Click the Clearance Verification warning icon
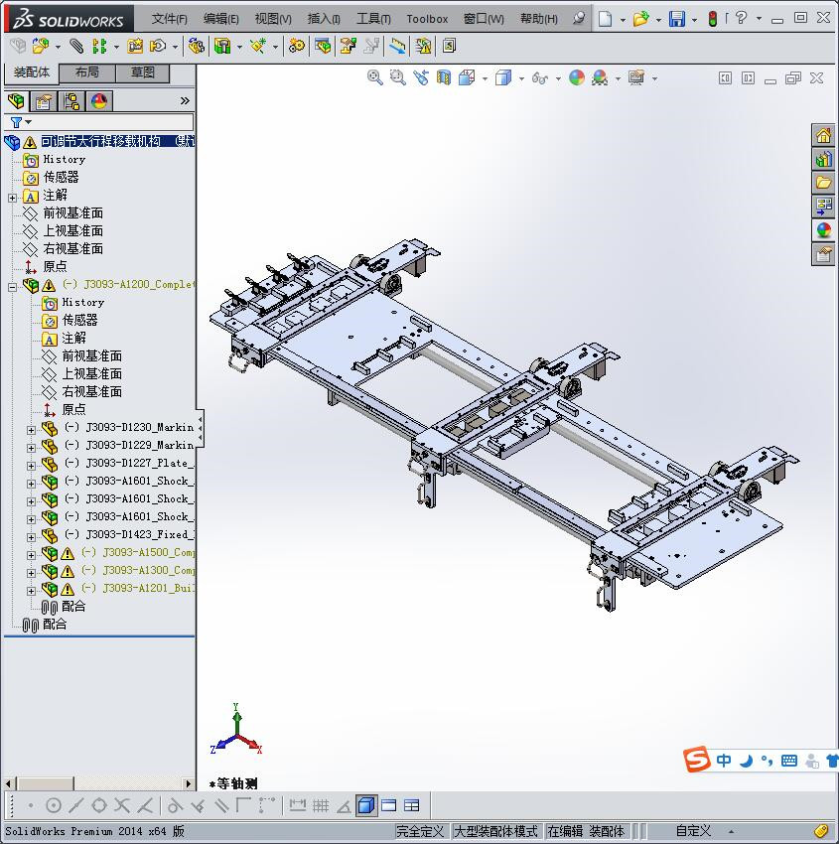This screenshot has width=839, height=844. coord(423,47)
